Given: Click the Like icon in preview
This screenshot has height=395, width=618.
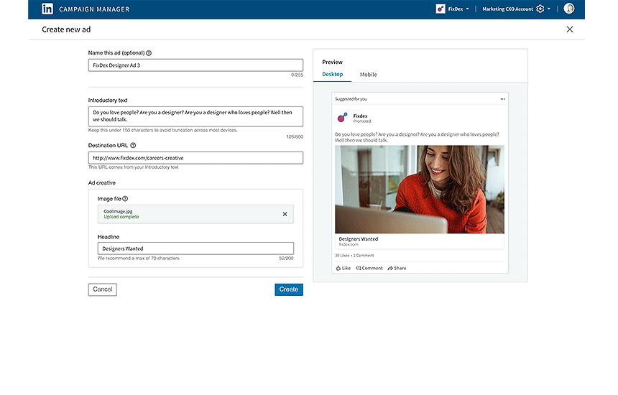Looking at the screenshot, I should (x=338, y=268).
